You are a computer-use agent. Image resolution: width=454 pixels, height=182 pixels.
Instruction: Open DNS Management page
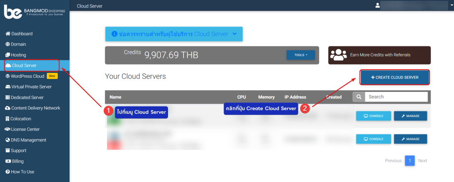(28, 140)
